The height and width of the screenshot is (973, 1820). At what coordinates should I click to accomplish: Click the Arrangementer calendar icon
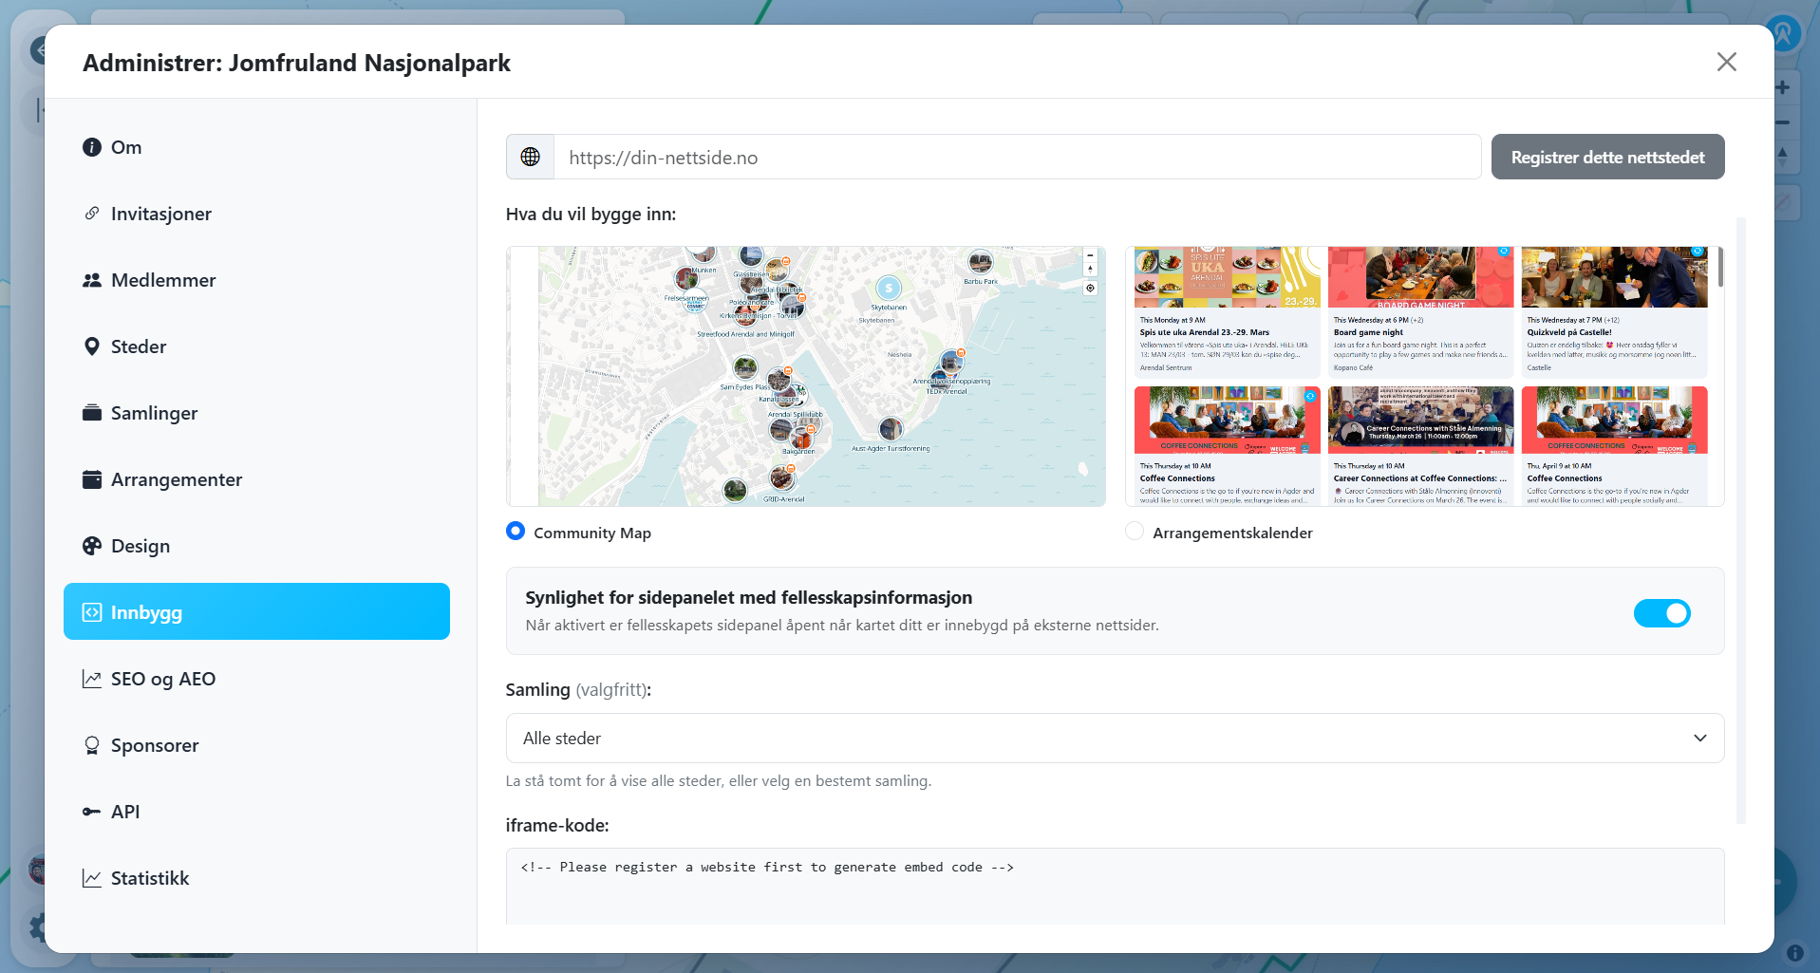tap(92, 479)
